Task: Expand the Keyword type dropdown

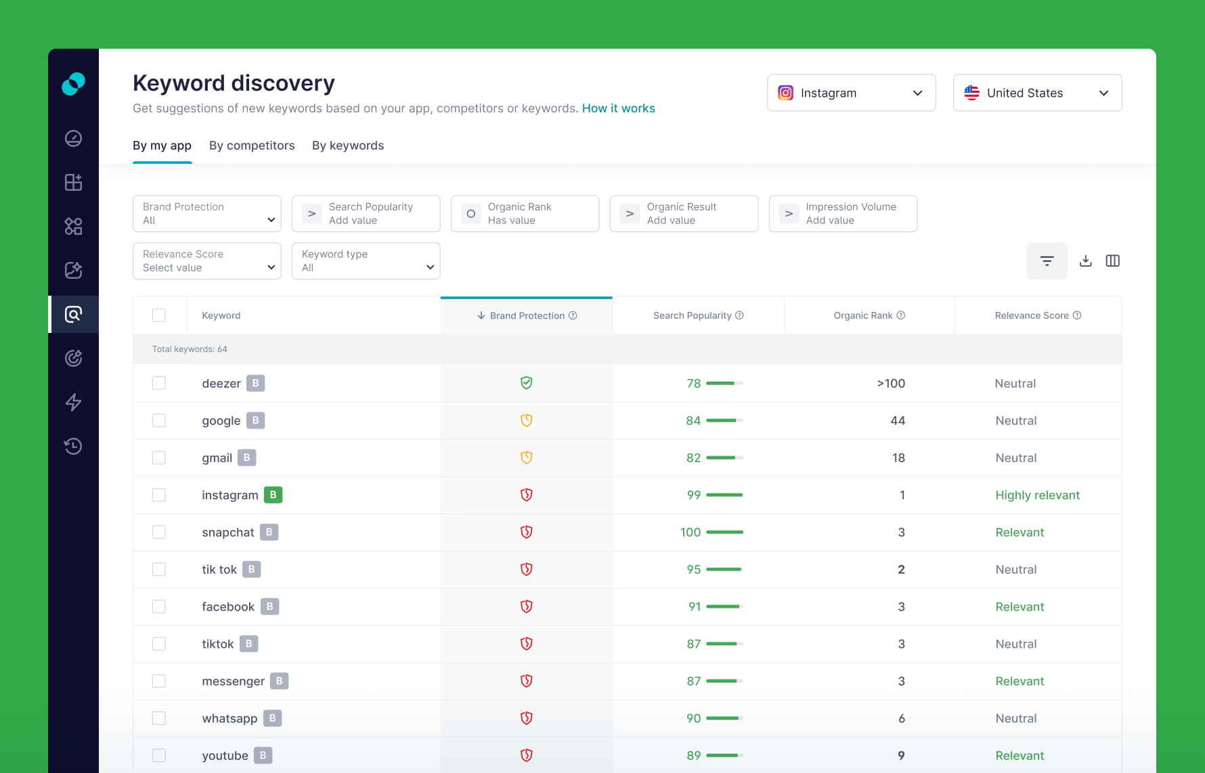Action: pos(366,261)
